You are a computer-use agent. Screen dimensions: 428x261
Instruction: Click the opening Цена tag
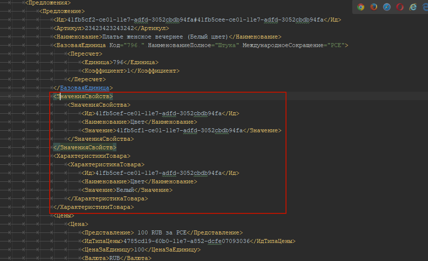[78, 224]
